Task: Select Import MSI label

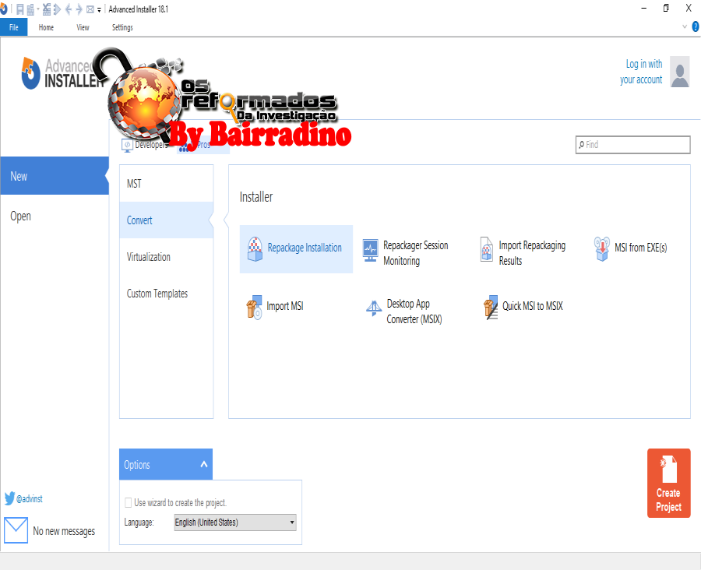Action: pos(285,306)
